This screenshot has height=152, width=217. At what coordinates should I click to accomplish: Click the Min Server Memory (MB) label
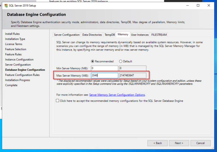click(x=72, y=69)
